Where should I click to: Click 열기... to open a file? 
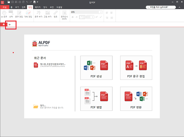[x=43, y=105]
